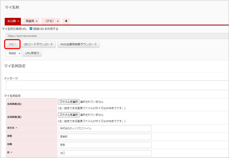Image resolution: width=229 pixels, height=158 pixels.
Task: Choose a file for 名刺画像(裏)
Action: [68, 115]
